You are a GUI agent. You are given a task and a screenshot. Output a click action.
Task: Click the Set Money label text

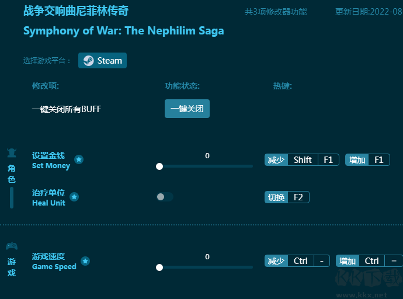(51, 166)
